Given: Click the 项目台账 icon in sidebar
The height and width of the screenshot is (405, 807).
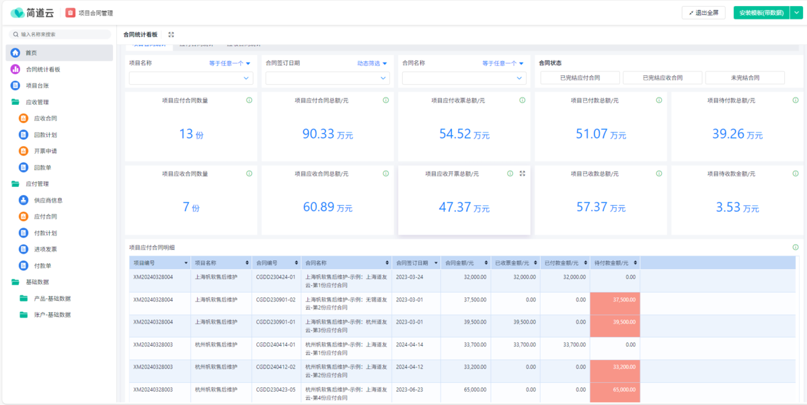Looking at the screenshot, I should 15,85.
